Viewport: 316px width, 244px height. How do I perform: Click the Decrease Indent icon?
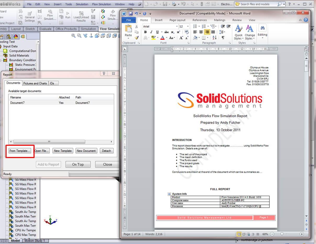223,26
